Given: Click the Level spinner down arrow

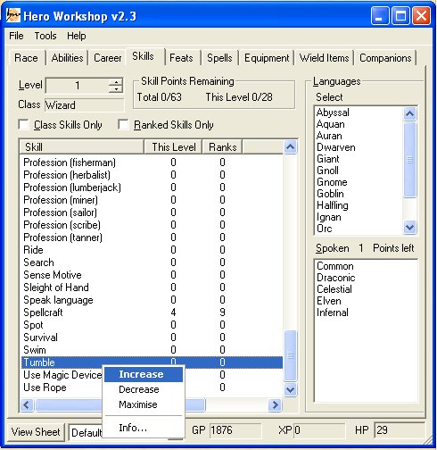Looking at the screenshot, I should coord(116,89).
